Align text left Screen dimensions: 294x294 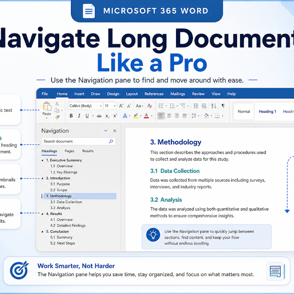pos(161,116)
